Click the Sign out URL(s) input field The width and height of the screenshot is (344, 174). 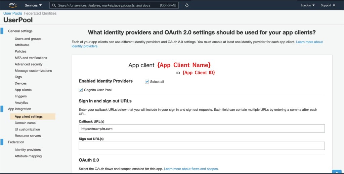(202, 146)
